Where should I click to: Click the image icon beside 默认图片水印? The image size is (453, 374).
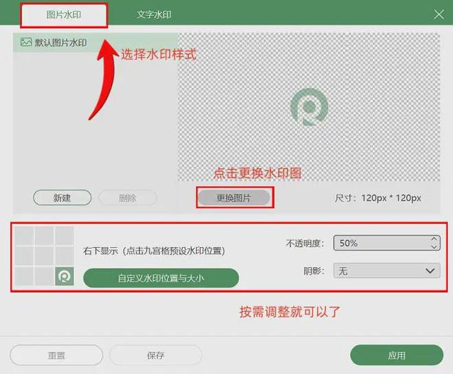point(26,43)
